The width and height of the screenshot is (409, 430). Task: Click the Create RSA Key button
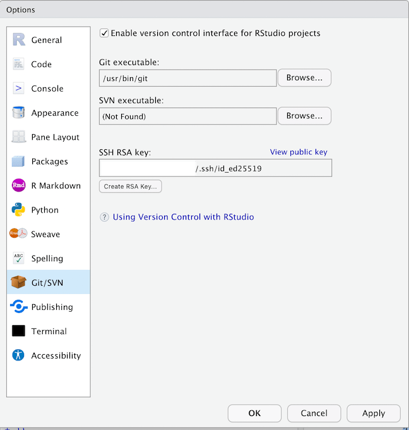click(131, 187)
